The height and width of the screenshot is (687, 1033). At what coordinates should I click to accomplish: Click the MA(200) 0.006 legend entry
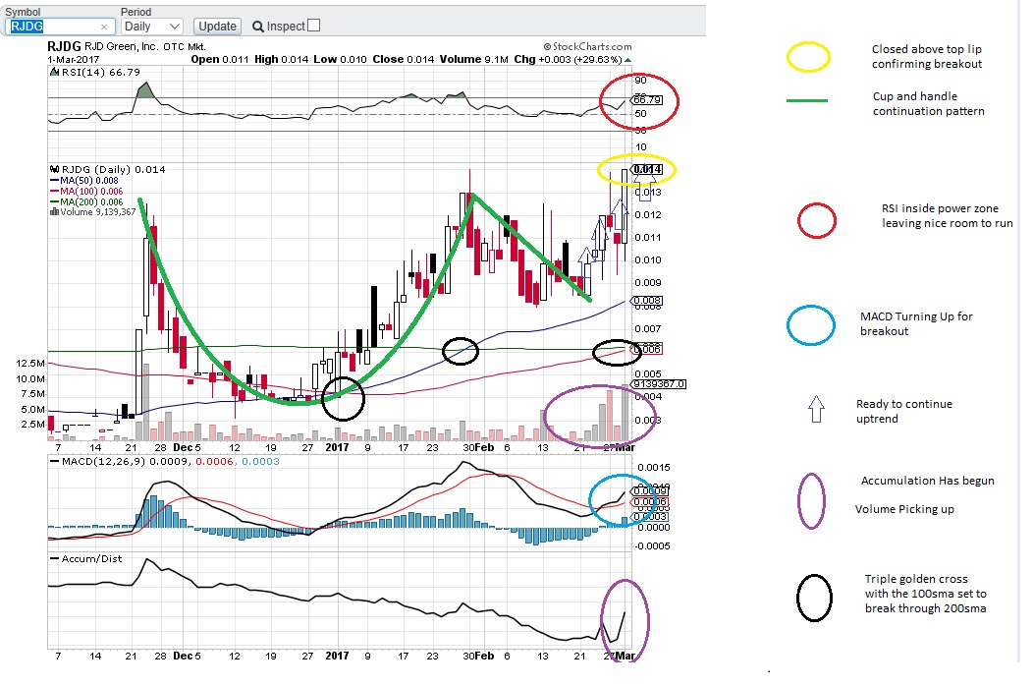[x=86, y=201]
